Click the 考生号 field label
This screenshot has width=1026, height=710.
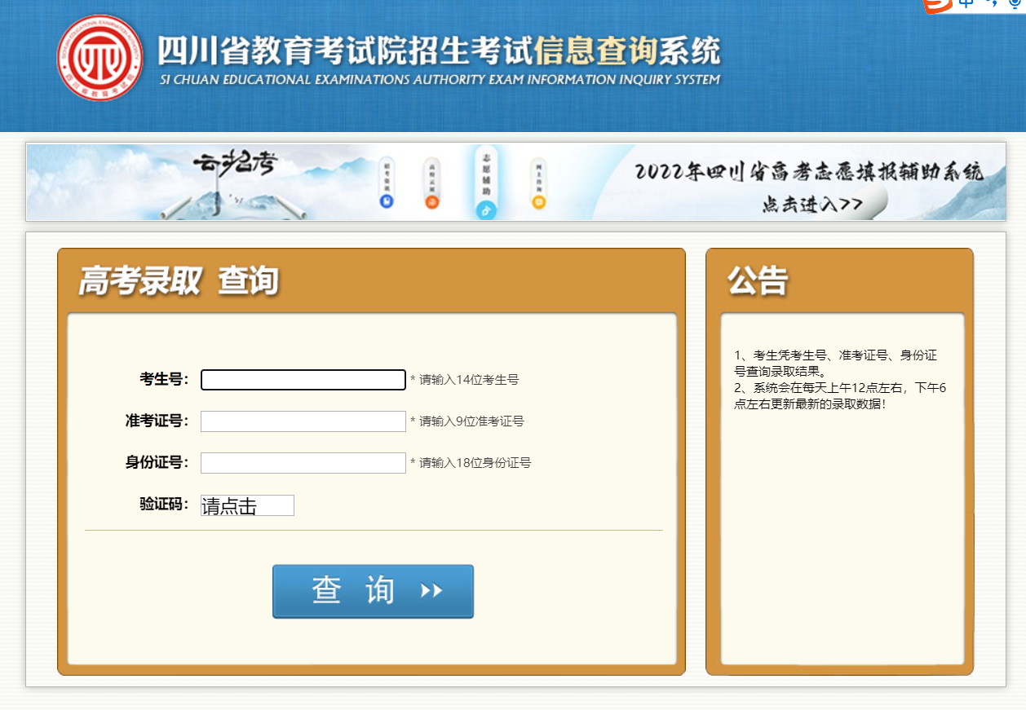click(164, 379)
